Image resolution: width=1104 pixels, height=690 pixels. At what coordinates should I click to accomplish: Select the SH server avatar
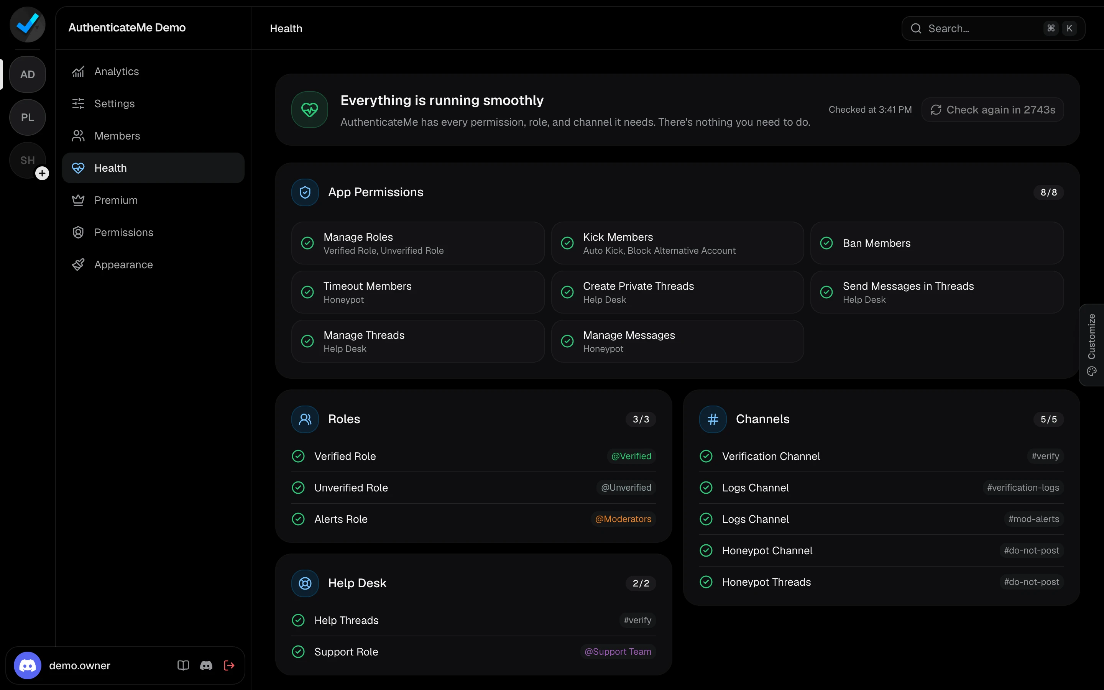pyautogui.click(x=27, y=160)
